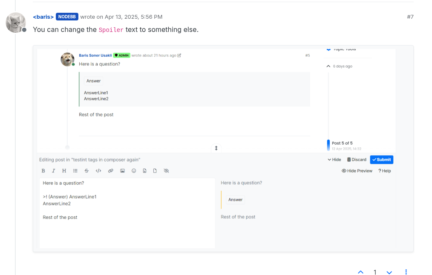This screenshot has height=275, width=432.
Task: Click the up chevron beside "6 days ago"
Action: [328, 66]
